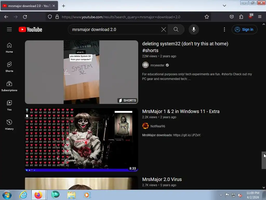Image resolution: width=266 pixels, height=200 pixels.
Task: Visit the NotReal96 channel name
Action: 158,126
